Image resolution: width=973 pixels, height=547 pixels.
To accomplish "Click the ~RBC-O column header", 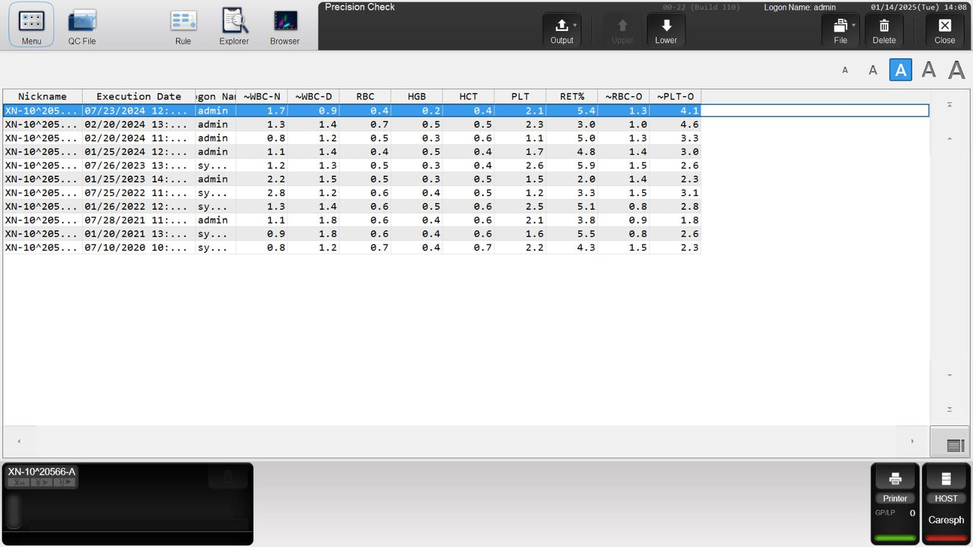I will pyautogui.click(x=624, y=97).
